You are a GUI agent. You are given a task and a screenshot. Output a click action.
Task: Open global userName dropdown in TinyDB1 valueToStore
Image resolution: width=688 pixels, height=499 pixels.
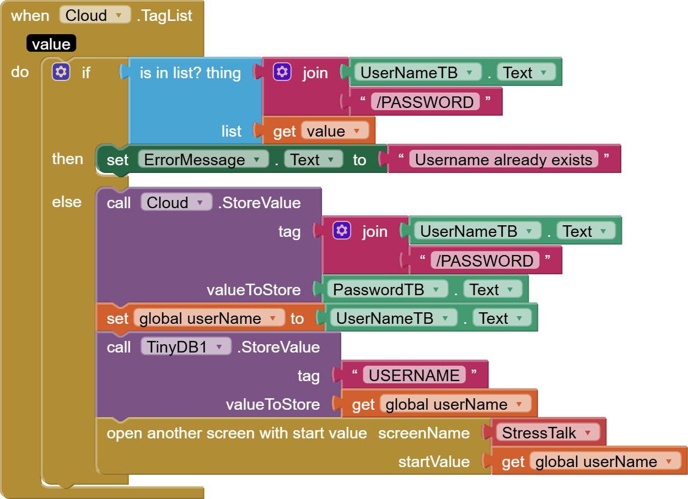tap(455, 404)
